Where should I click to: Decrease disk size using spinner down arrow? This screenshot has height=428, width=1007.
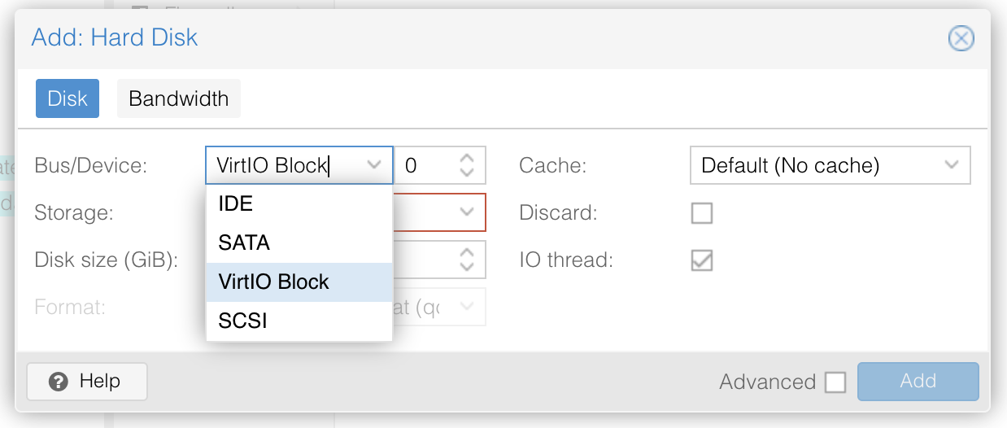(x=467, y=267)
